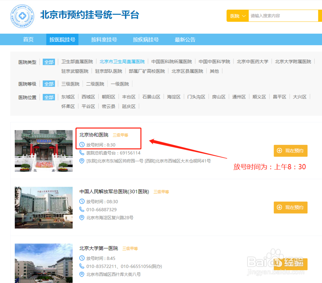Click 现在预约 for 301医院
Screen dimensions: 322x283
click(290, 208)
